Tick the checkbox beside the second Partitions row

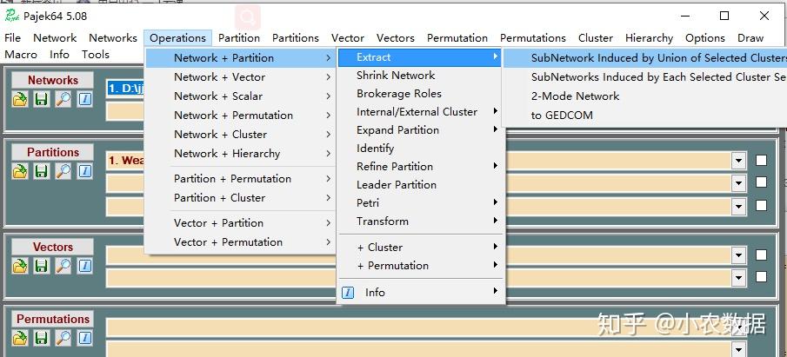click(761, 182)
